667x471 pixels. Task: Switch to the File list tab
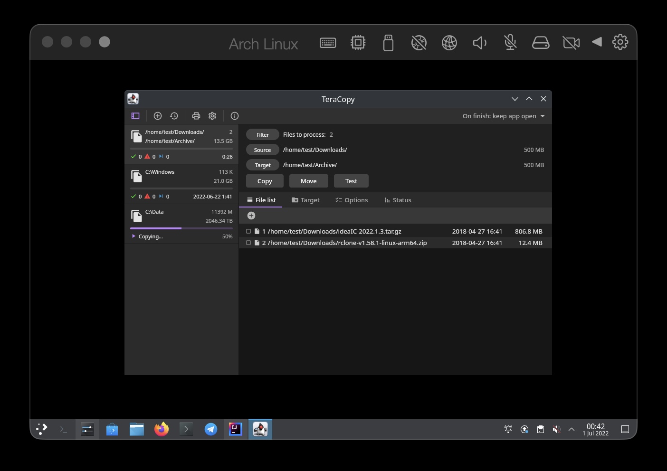tap(261, 200)
